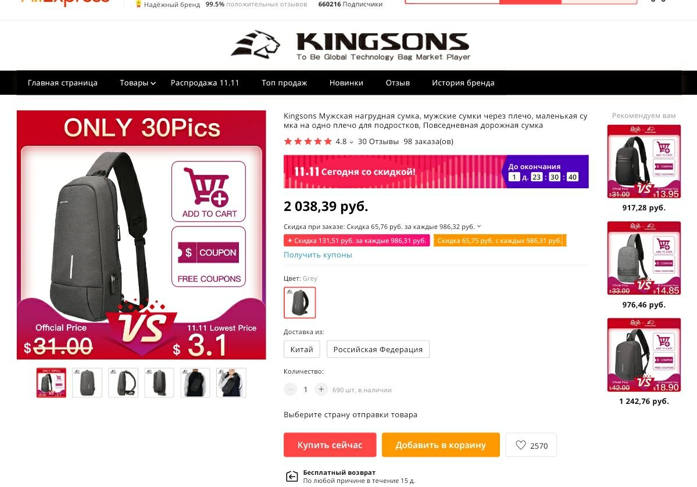Image resolution: width=697 pixels, height=487 pixels.
Task: Open recommended bag priced 917,28 руб.
Action: pyautogui.click(x=644, y=162)
